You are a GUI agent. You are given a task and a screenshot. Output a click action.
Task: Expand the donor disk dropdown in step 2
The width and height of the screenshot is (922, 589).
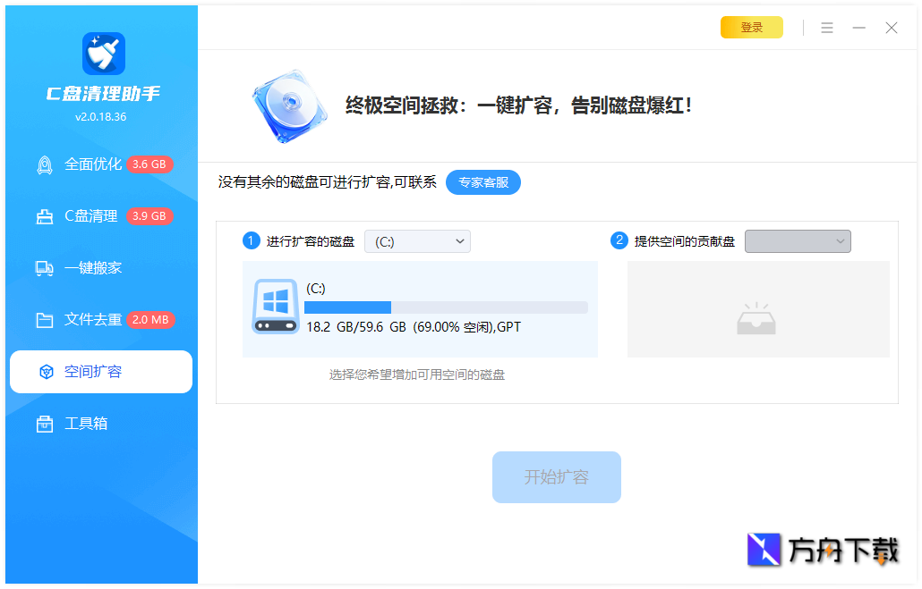tap(797, 240)
